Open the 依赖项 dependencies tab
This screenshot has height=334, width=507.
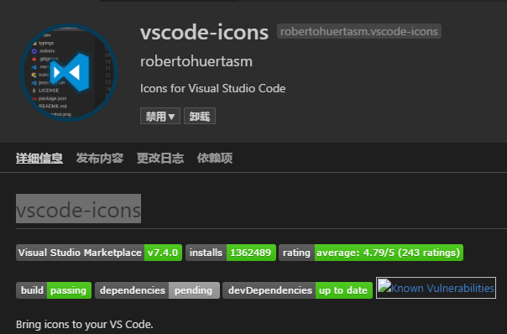click(215, 158)
